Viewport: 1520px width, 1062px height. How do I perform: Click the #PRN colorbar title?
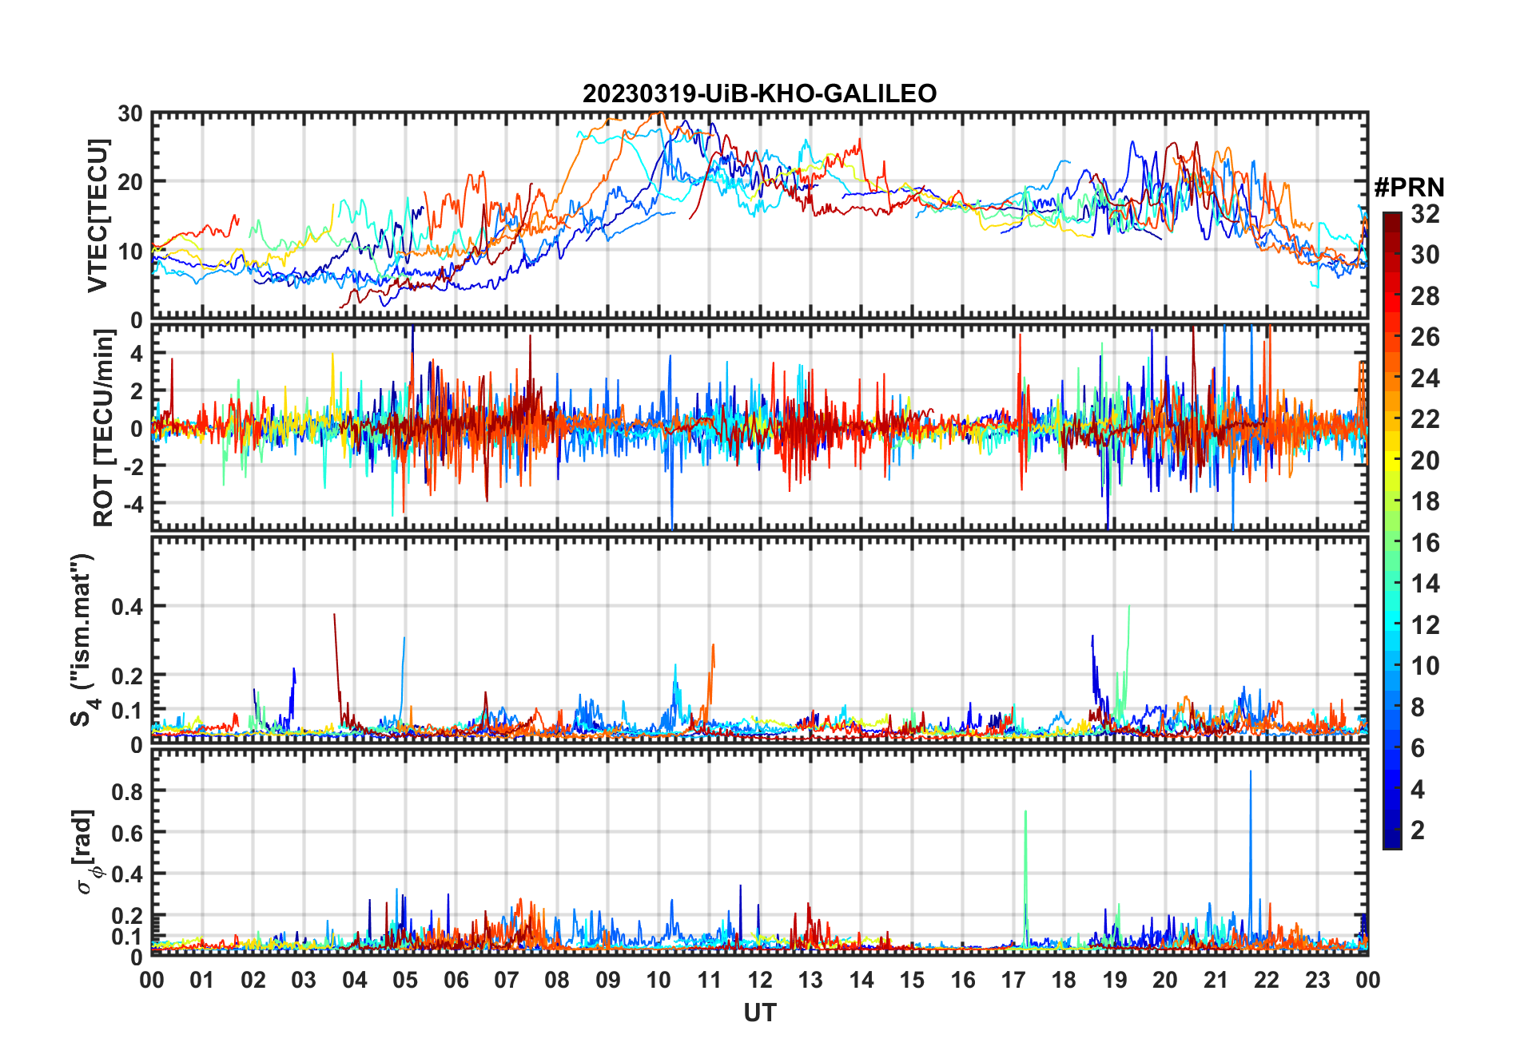click(x=1409, y=188)
